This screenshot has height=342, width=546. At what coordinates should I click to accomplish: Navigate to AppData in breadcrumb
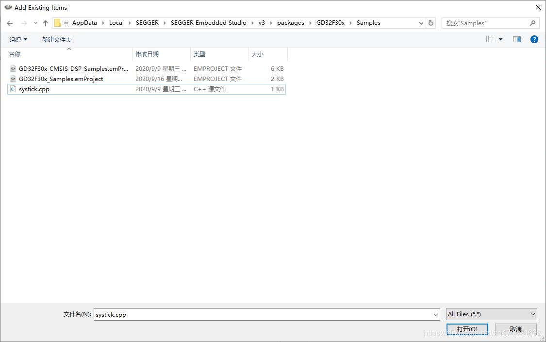pyautogui.click(x=84, y=23)
